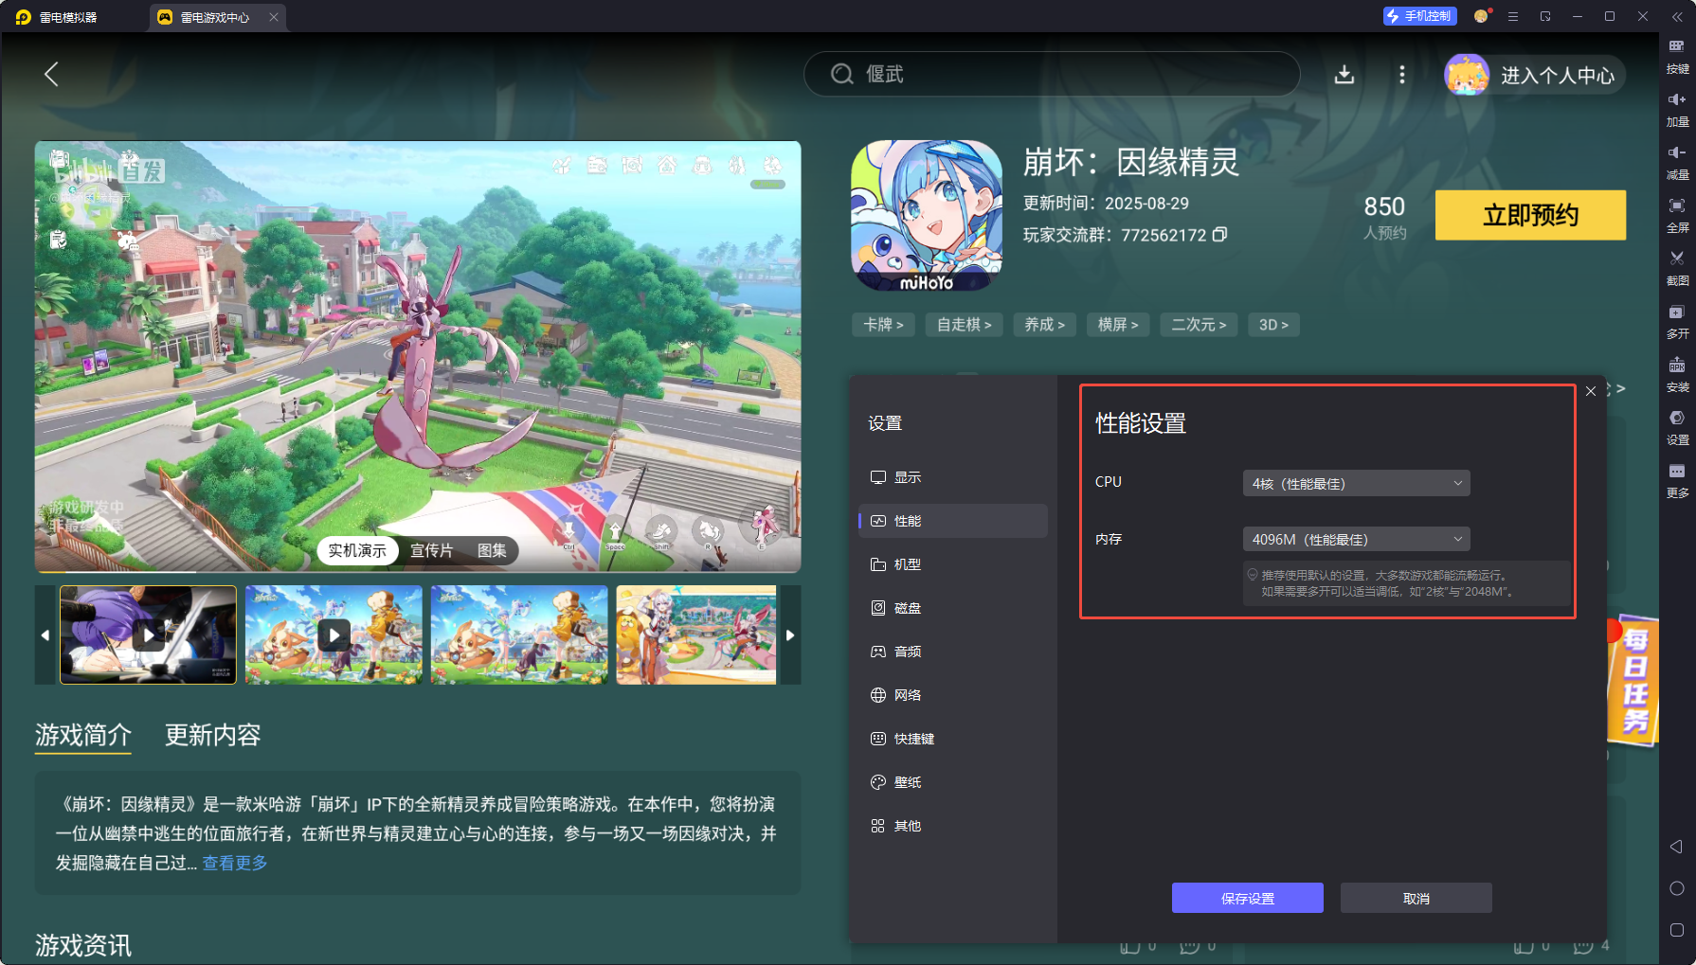Click the 查看更多 view more link
Image resolution: width=1696 pixels, height=965 pixels.
[235, 863]
